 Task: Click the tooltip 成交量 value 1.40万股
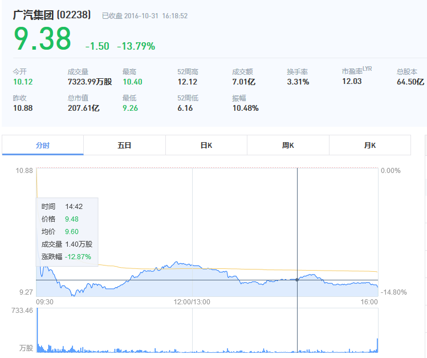[x=79, y=244]
